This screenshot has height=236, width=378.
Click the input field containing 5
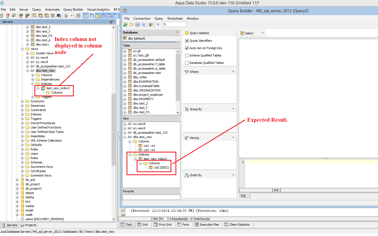tap(175, 25)
